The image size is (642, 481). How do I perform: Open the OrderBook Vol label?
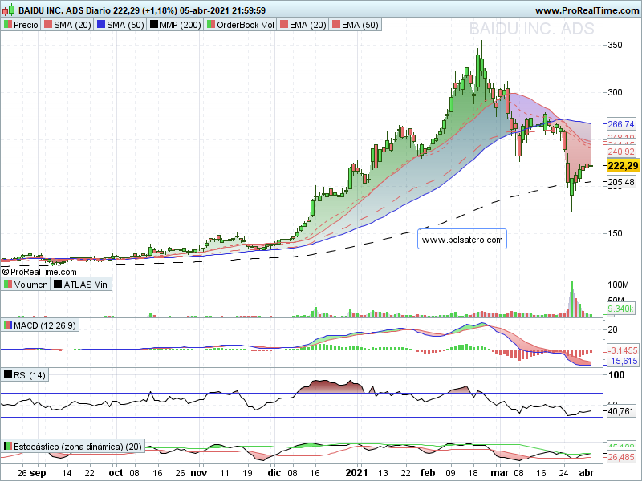[x=246, y=25]
